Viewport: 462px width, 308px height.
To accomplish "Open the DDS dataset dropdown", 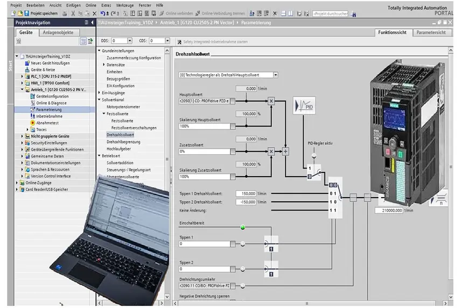I will 129,40.
